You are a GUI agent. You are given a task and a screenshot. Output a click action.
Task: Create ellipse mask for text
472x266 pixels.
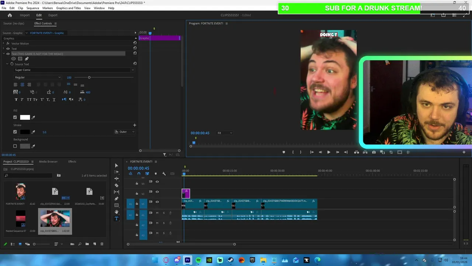(14, 59)
